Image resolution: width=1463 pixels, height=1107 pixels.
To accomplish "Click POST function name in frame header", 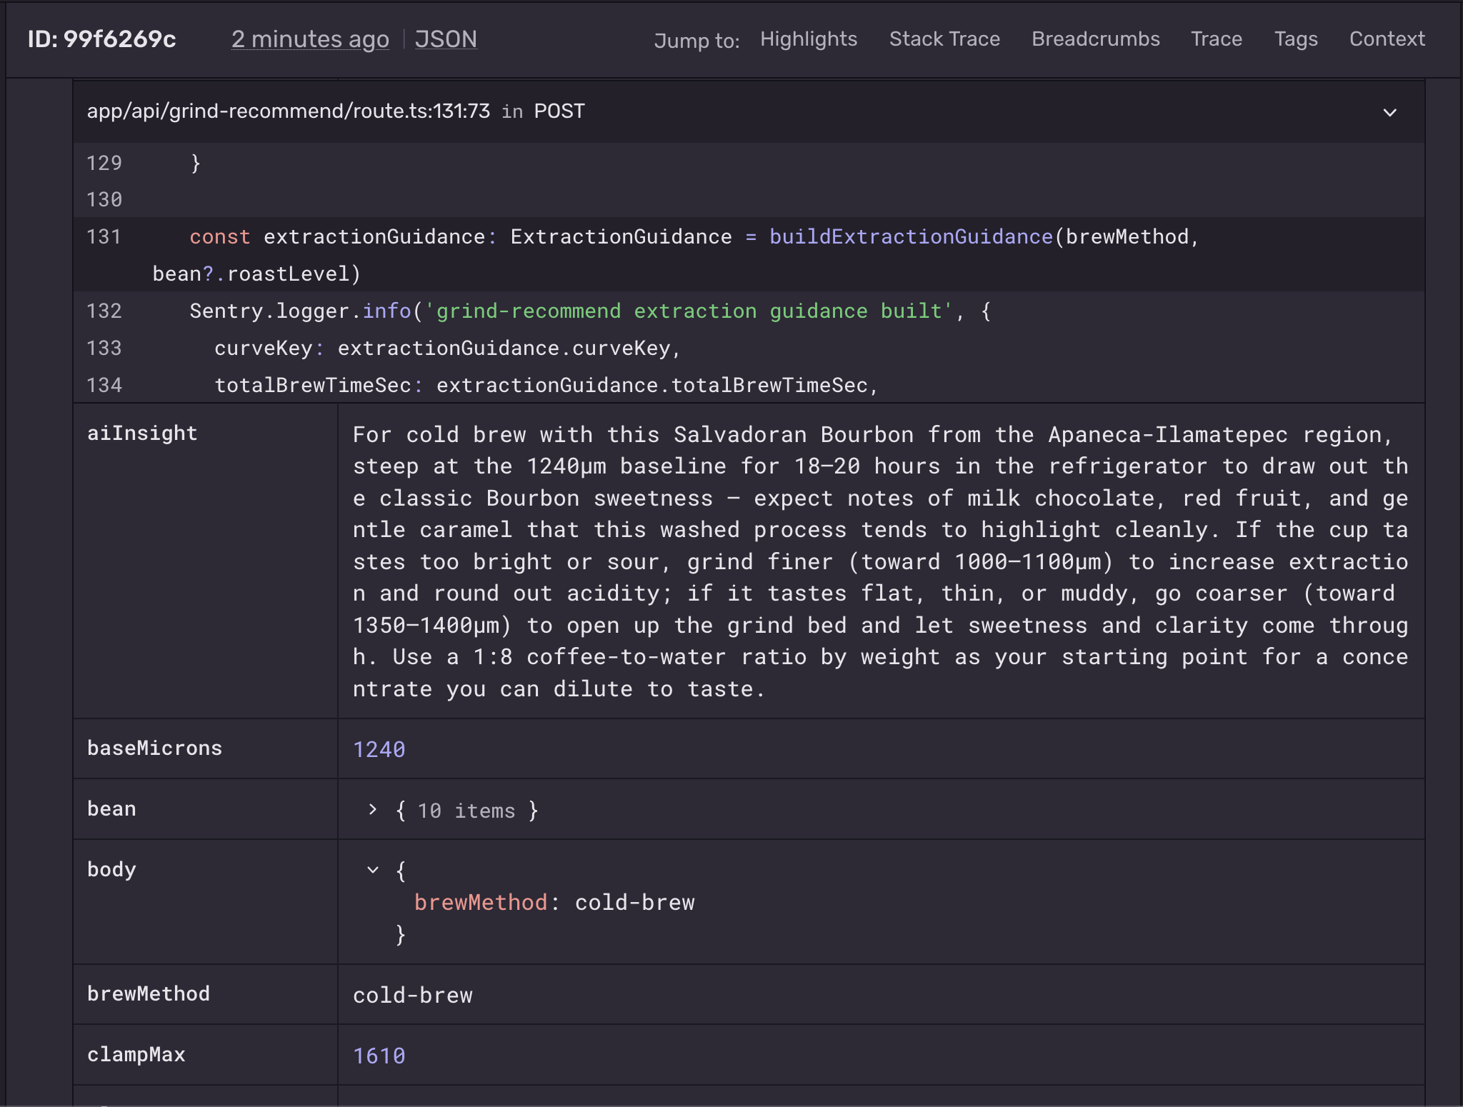I will pos(559,111).
